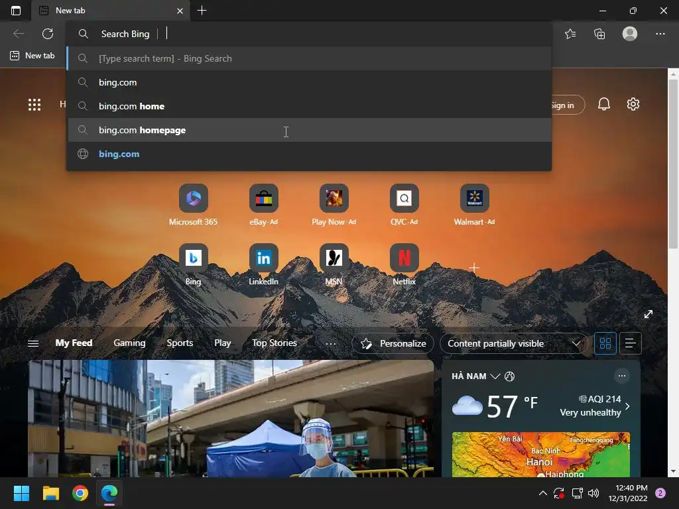Open the Collections icon

(x=599, y=34)
